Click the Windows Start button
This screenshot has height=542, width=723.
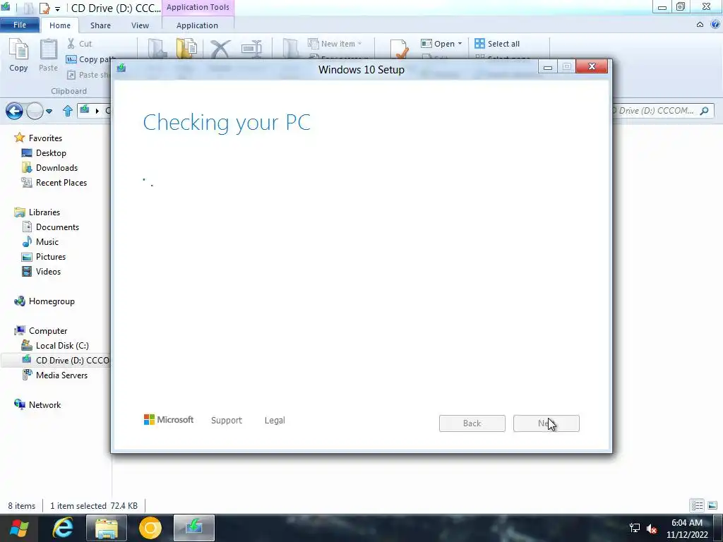(x=19, y=528)
